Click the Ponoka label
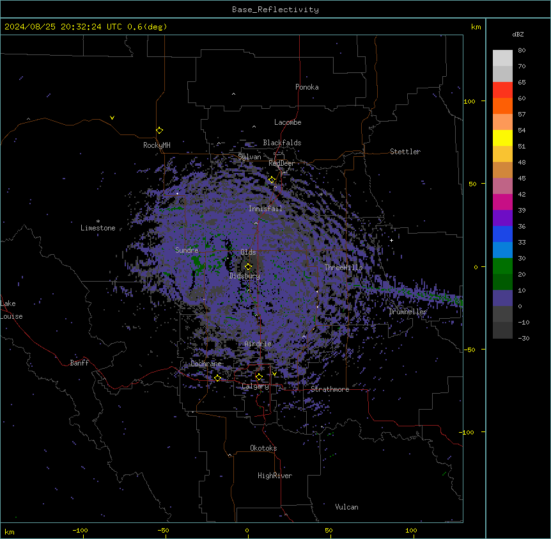This screenshot has height=539, width=551. (307, 87)
